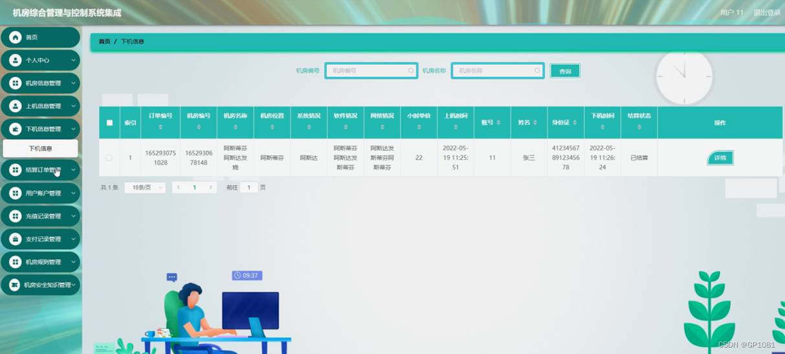Sort table by 机房位置 column arrows
This screenshot has height=354, width=785.
point(272,127)
